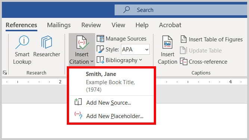The width and height of the screenshot is (249, 140).
Task: Open the Smart Lookup tool
Action: [x=22, y=50]
